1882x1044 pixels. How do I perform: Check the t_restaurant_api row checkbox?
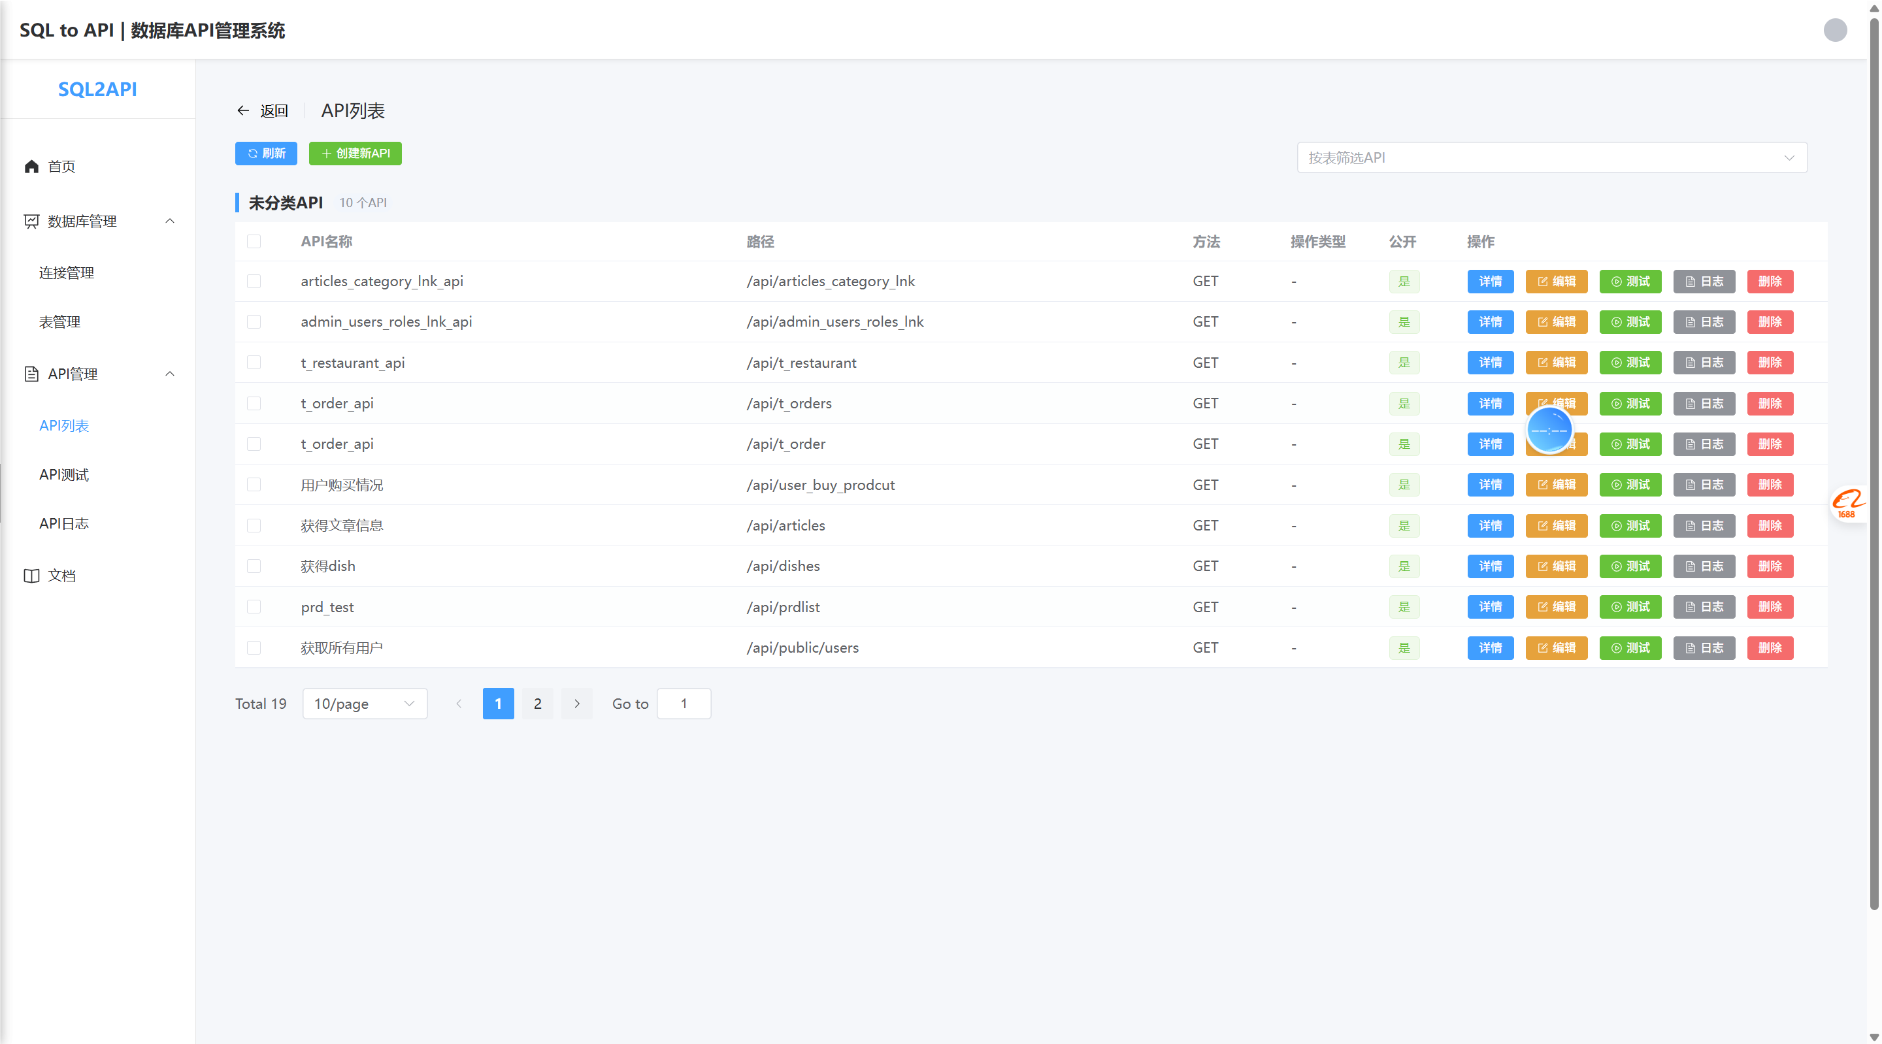click(x=254, y=363)
